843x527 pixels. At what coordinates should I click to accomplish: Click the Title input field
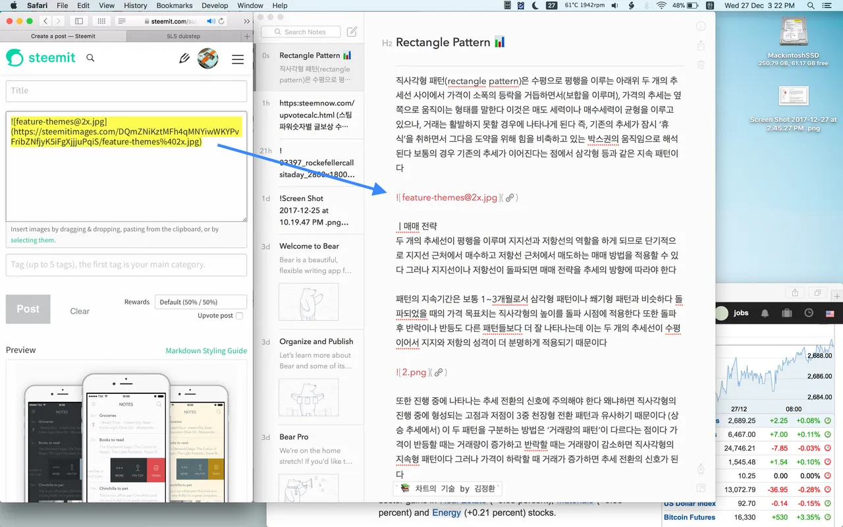pyautogui.click(x=126, y=91)
